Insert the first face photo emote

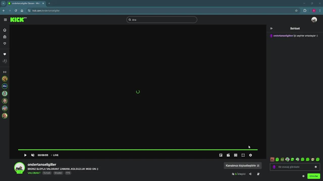click(272, 159)
